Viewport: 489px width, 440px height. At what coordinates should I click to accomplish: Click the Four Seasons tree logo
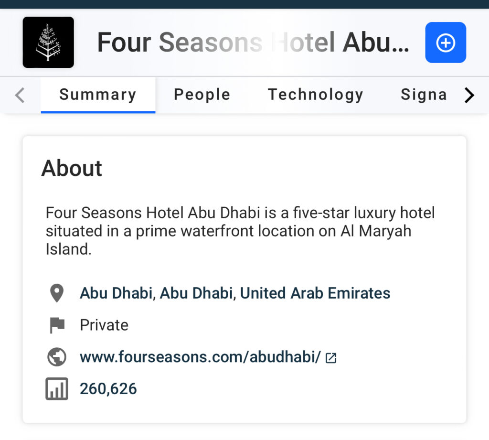coord(48,42)
